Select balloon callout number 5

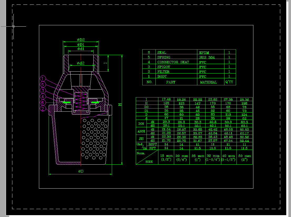pos(43,85)
